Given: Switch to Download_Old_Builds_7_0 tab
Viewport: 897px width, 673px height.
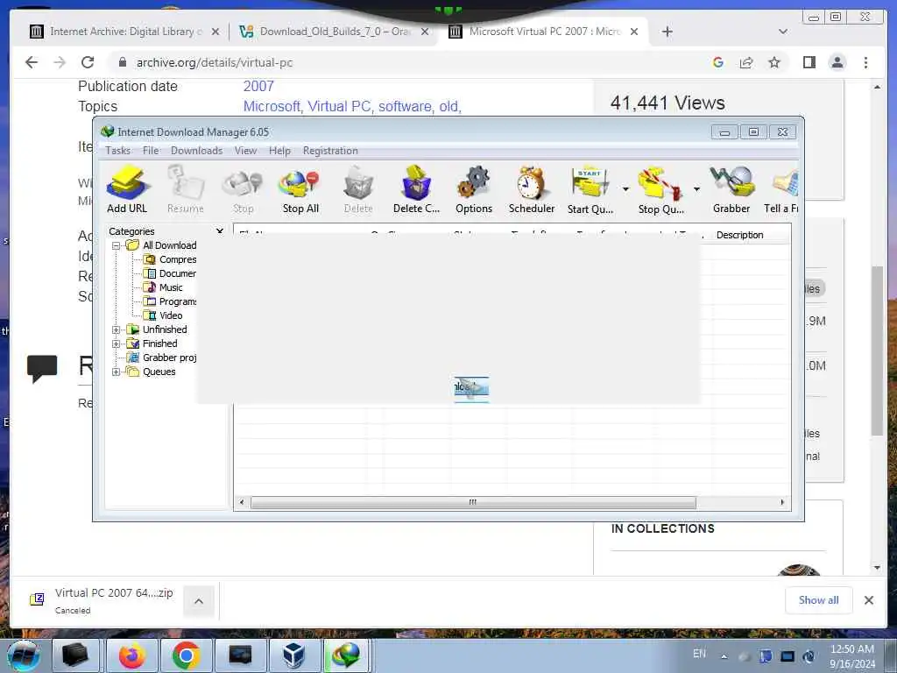Looking at the screenshot, I should [x=335, y=32].
